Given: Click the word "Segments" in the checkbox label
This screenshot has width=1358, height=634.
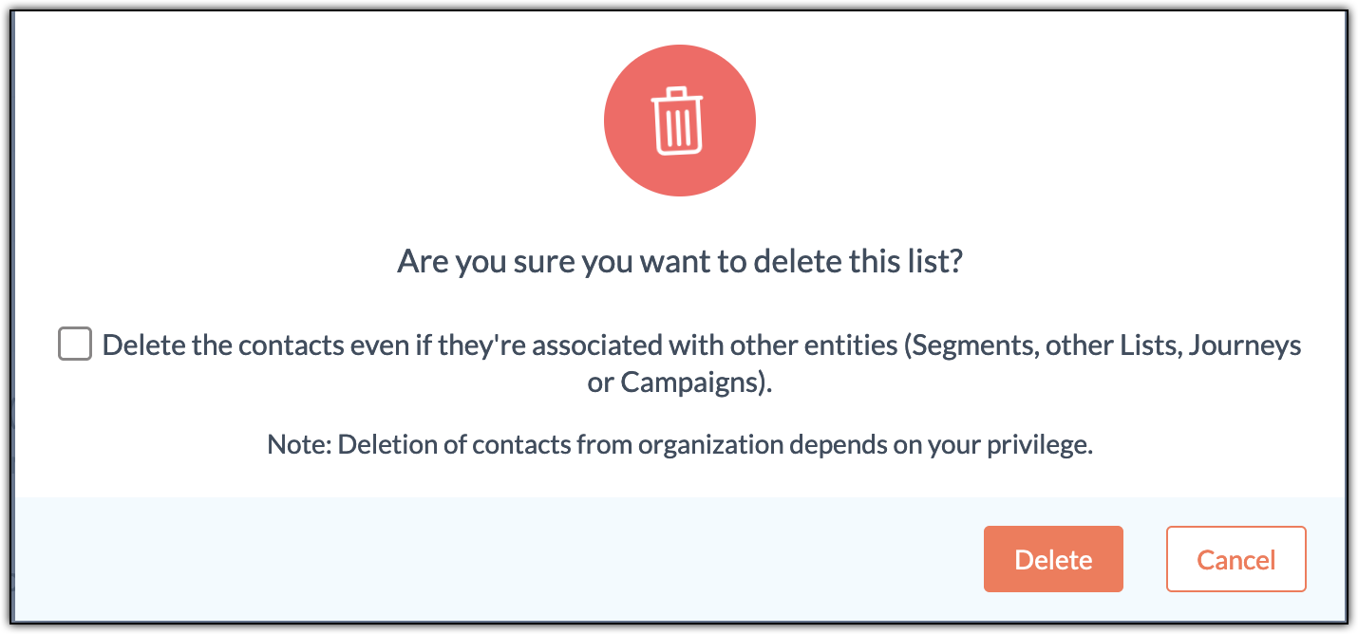Looking at the screenshot, I should 971,345.
